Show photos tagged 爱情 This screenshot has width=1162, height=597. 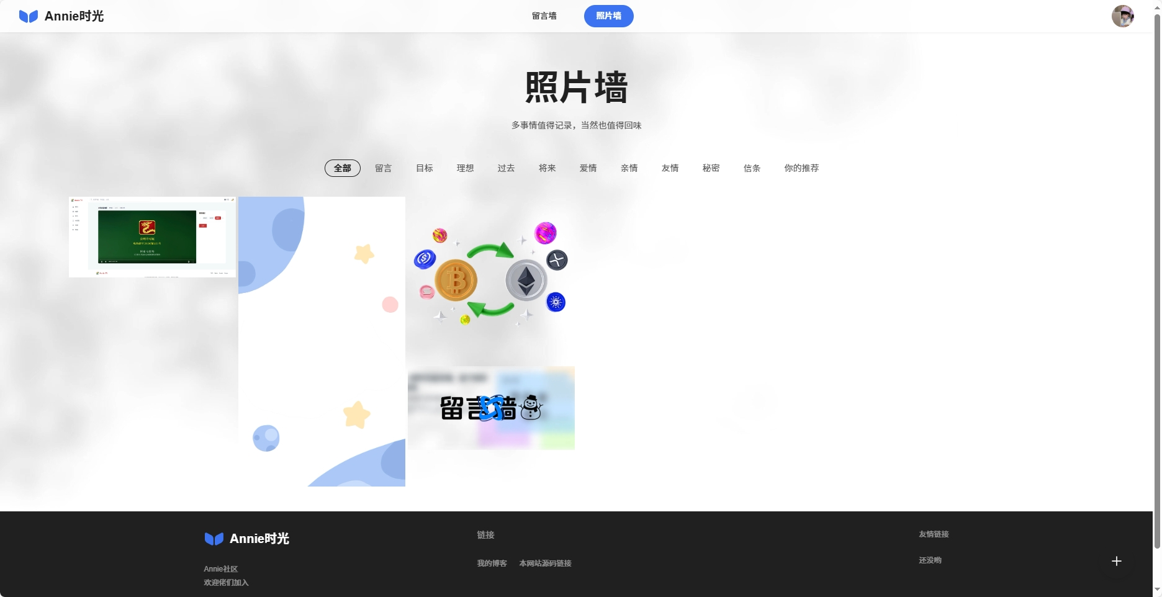pyautogui.click(x=588, y=168)
